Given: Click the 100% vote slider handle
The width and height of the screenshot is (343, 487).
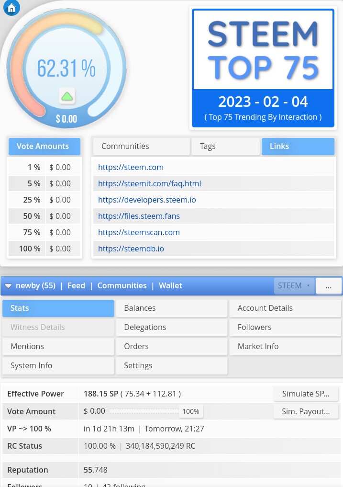Looking at the screenshot, I should 190,411.
